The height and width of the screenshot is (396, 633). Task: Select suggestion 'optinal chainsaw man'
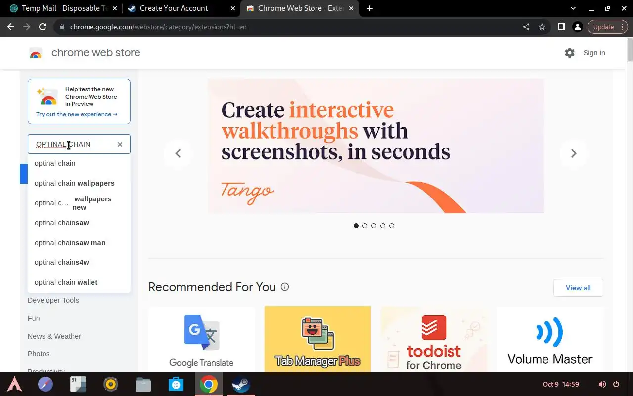pos(79,243)
